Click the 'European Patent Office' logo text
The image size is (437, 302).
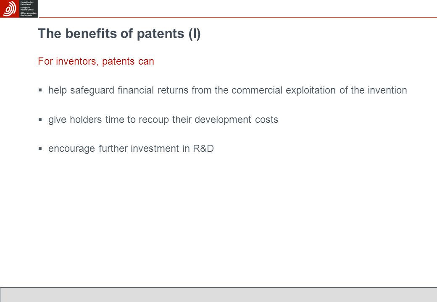click(27, 9)
